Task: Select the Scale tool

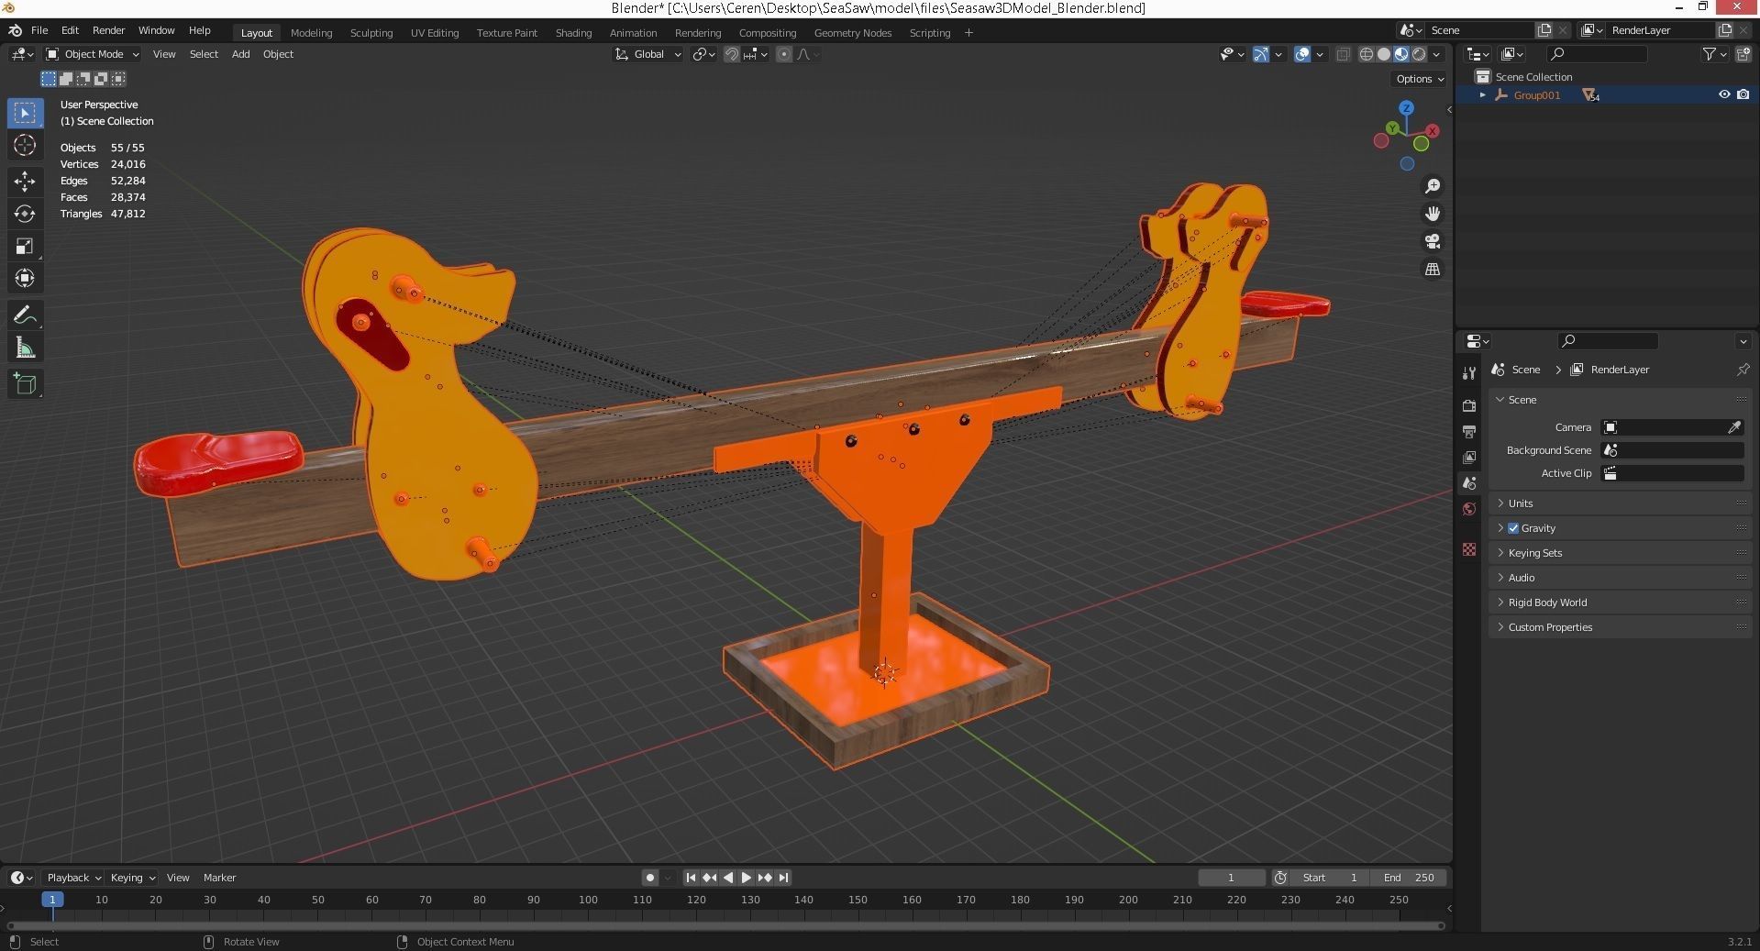Action: click(x=25, y=246)
